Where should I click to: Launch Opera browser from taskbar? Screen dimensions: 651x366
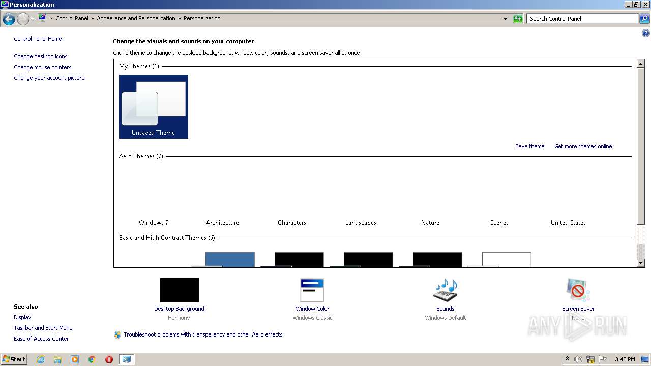tap(109, 359)
